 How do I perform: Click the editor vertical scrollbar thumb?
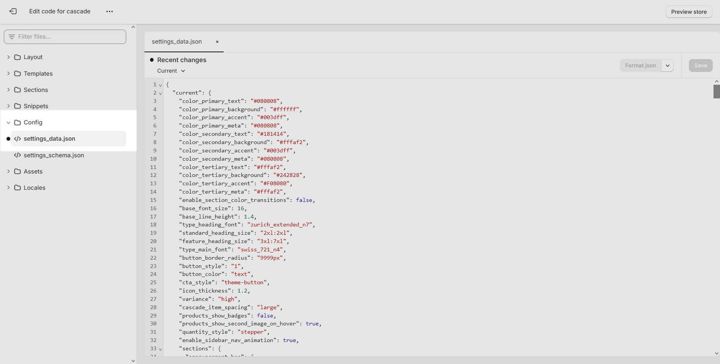point(717,91)
